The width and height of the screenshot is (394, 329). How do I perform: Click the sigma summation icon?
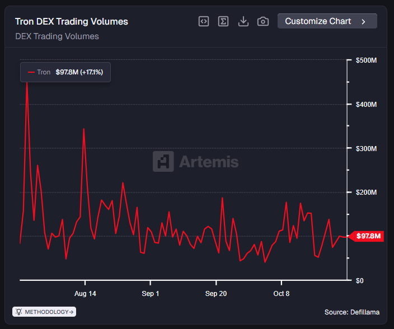223,21
